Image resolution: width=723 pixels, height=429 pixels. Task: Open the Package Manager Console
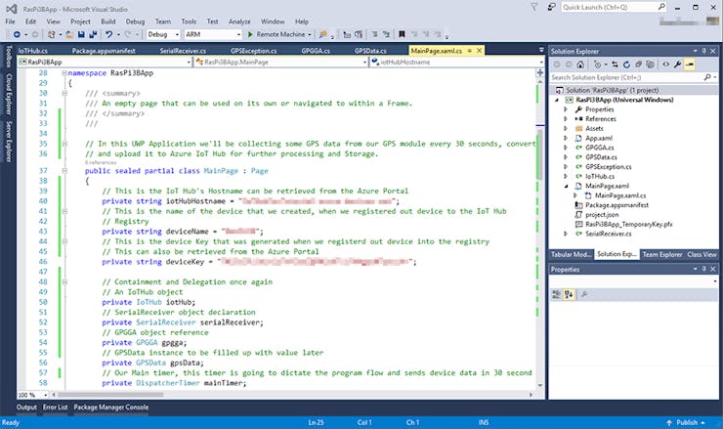[x=111, y=408]
